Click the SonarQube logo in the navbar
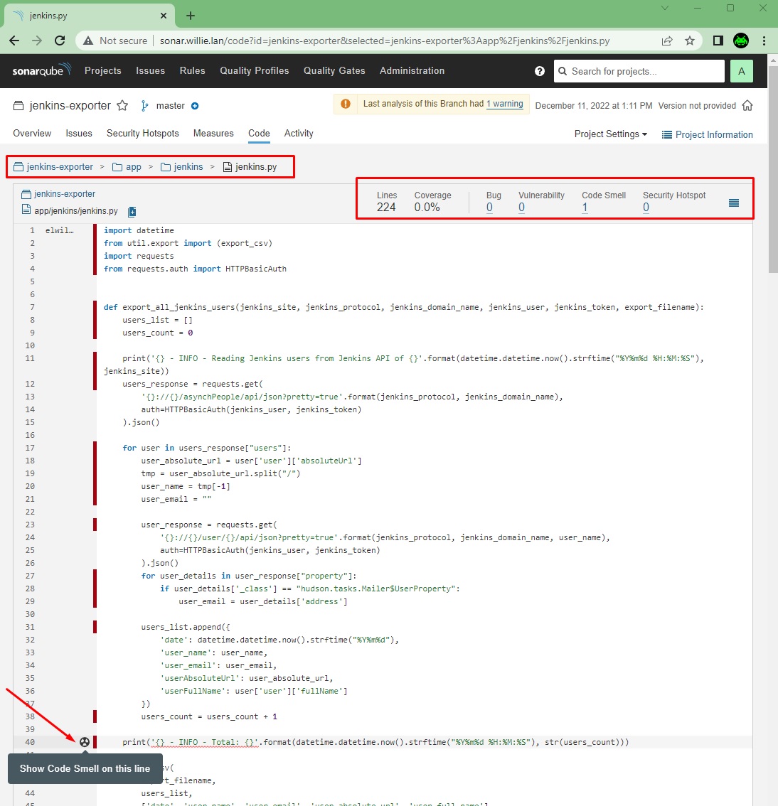The height and width of the screenshot is (806, 778). click(x=41, y=71)
